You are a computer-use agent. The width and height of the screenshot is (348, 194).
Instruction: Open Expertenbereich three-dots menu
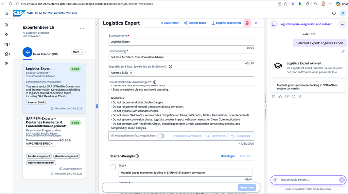82,29
